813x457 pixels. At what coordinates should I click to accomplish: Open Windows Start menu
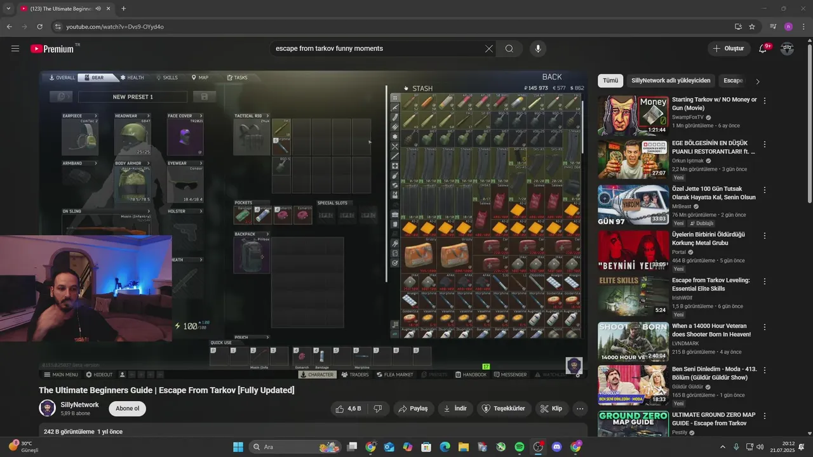pos(238,447)
